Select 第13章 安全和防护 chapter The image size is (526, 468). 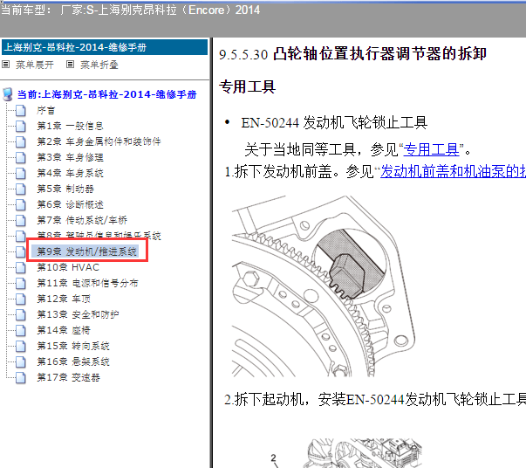point(78,314)
